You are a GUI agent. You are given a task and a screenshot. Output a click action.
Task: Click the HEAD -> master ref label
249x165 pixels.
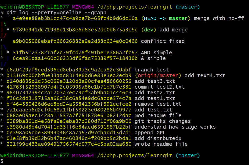[166, 18]
